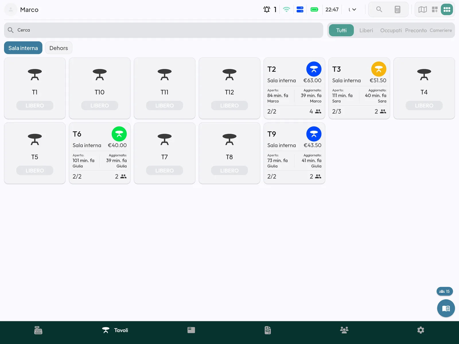
Task: Switch to add-tile grid view
Action: (435, 9)
